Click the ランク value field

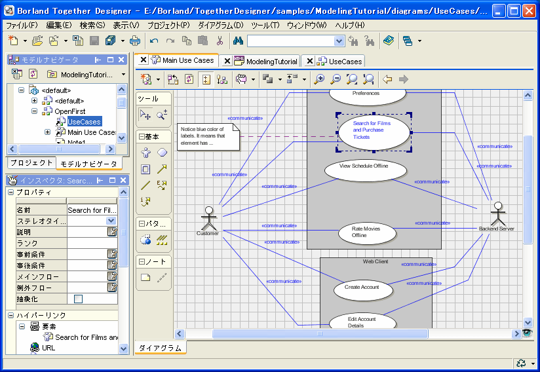click(92, 243)
